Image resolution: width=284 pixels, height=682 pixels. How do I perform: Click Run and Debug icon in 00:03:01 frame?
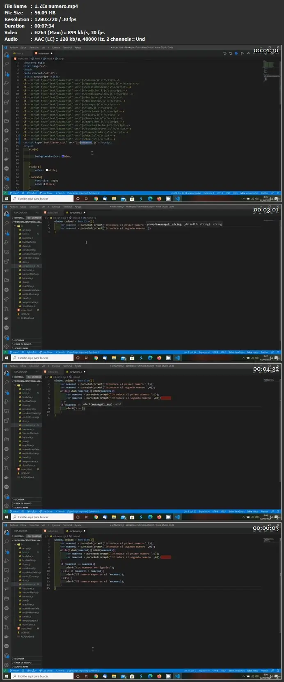[x=6, y=242]
